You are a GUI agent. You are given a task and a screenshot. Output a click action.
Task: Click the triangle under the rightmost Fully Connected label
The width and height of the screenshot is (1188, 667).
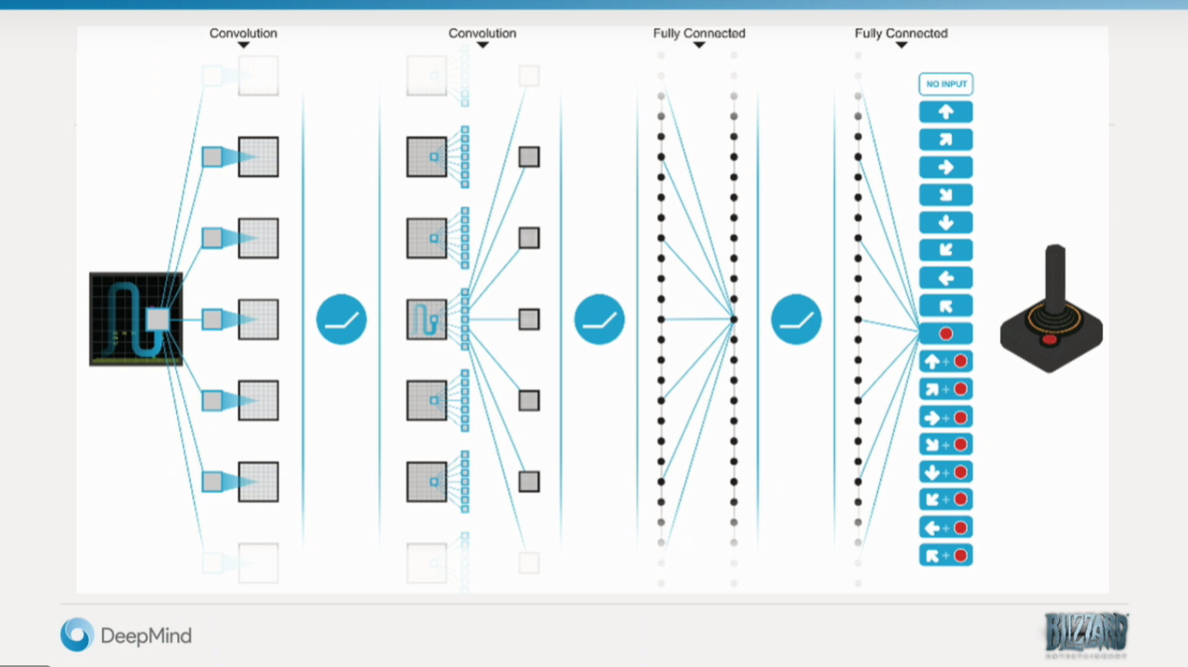pyautogui.click(x=901, y=46)
